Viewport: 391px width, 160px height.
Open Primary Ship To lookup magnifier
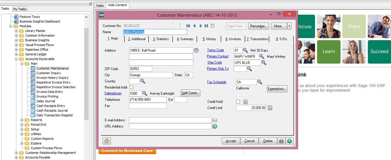[249, 69]
